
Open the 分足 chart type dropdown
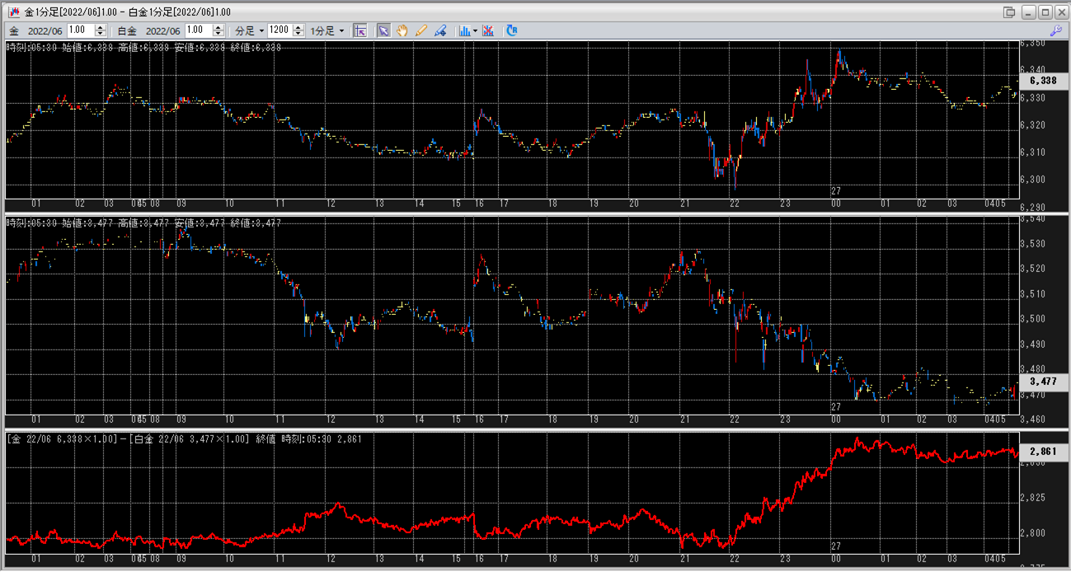[x=250, y=30]
